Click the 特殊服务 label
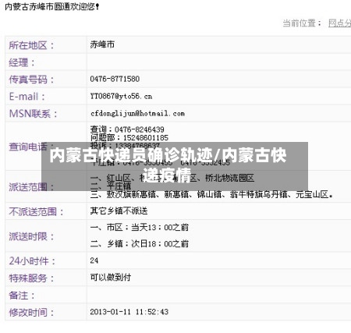The height and width of the screenshot is (333, 351). (x=31, y=278)
